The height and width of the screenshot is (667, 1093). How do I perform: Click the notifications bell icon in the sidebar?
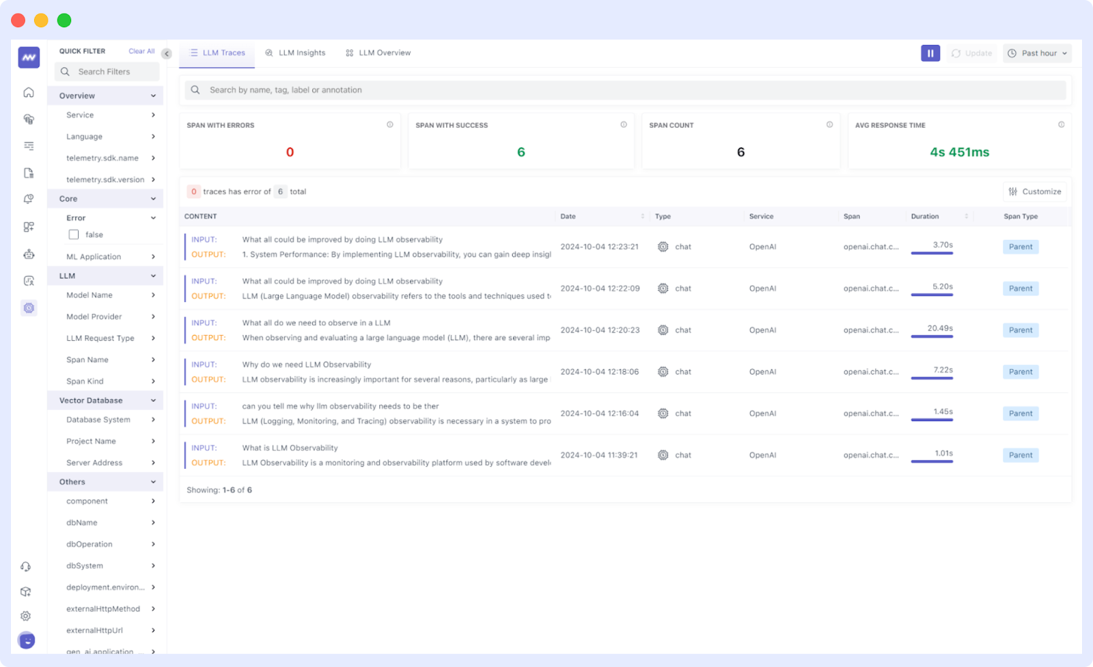(x=28, y=199)
